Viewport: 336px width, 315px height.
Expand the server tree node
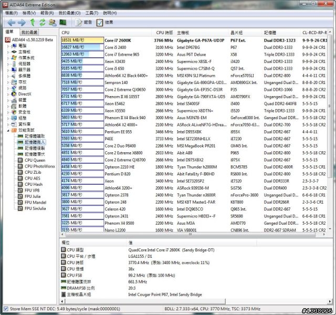tap(8, 64)
